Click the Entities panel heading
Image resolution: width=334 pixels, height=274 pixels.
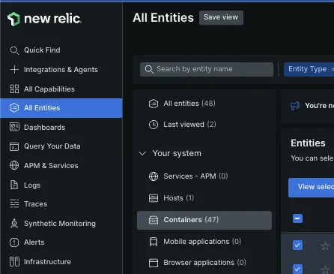[x=308, y=143]
